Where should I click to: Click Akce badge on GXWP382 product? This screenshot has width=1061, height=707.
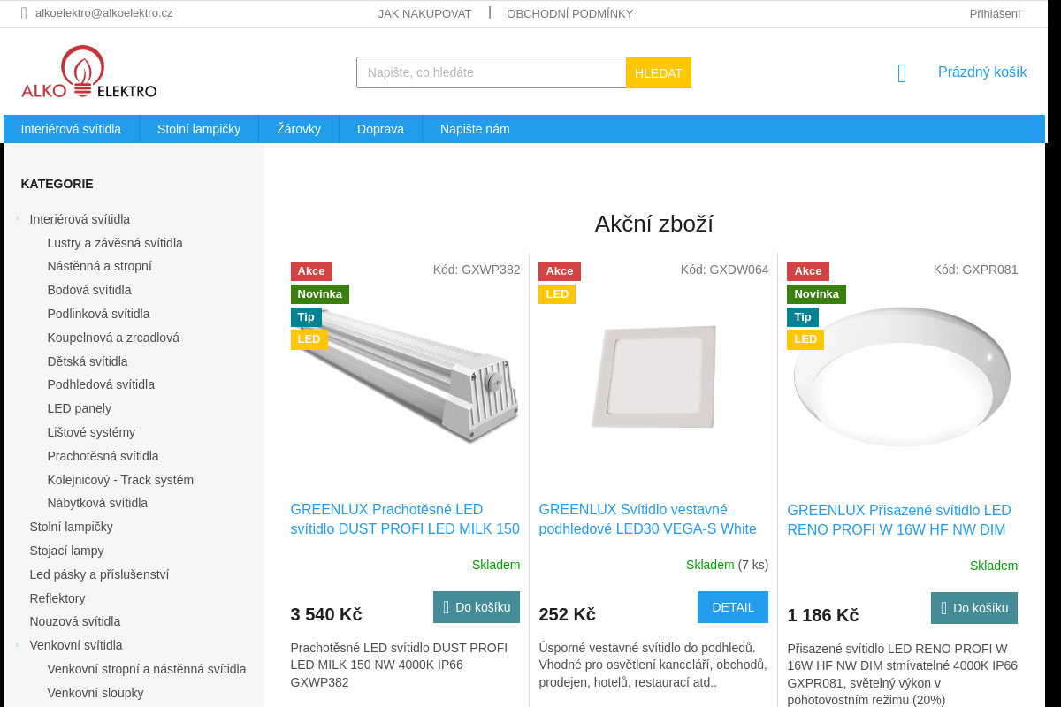point(311,271)
